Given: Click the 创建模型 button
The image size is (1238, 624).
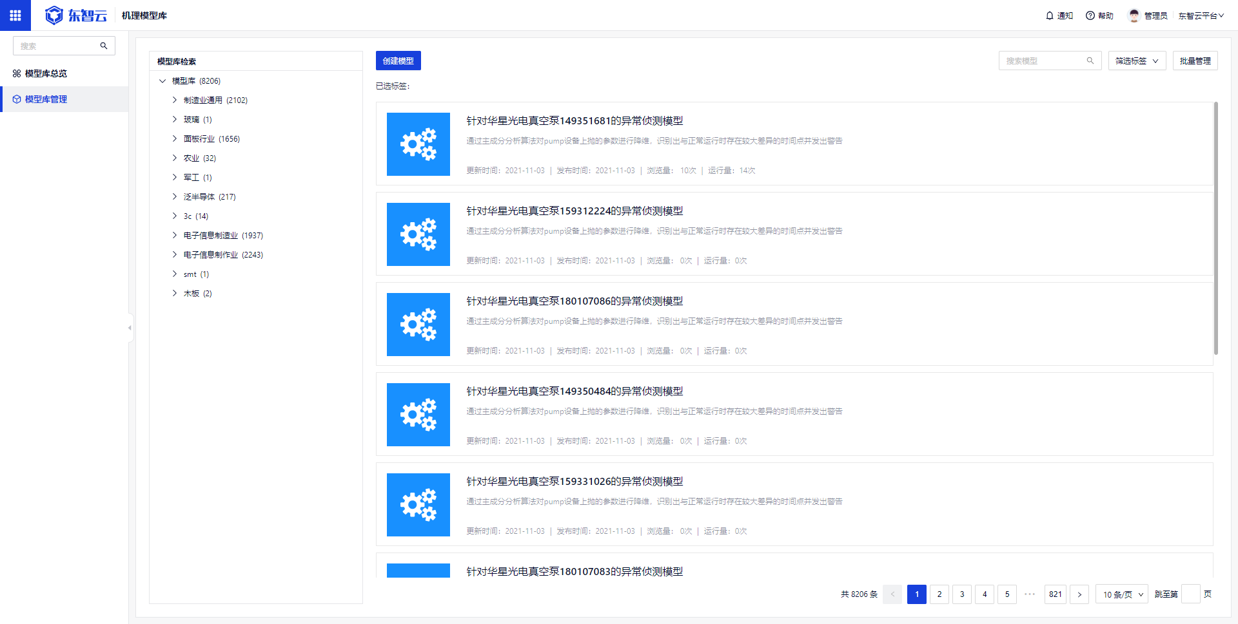Looking at the screenshot, I should click(x=398, y=61).
